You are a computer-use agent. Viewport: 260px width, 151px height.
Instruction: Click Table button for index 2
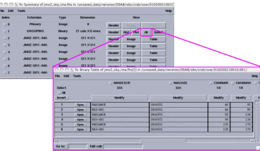click(x=153, y=39)
